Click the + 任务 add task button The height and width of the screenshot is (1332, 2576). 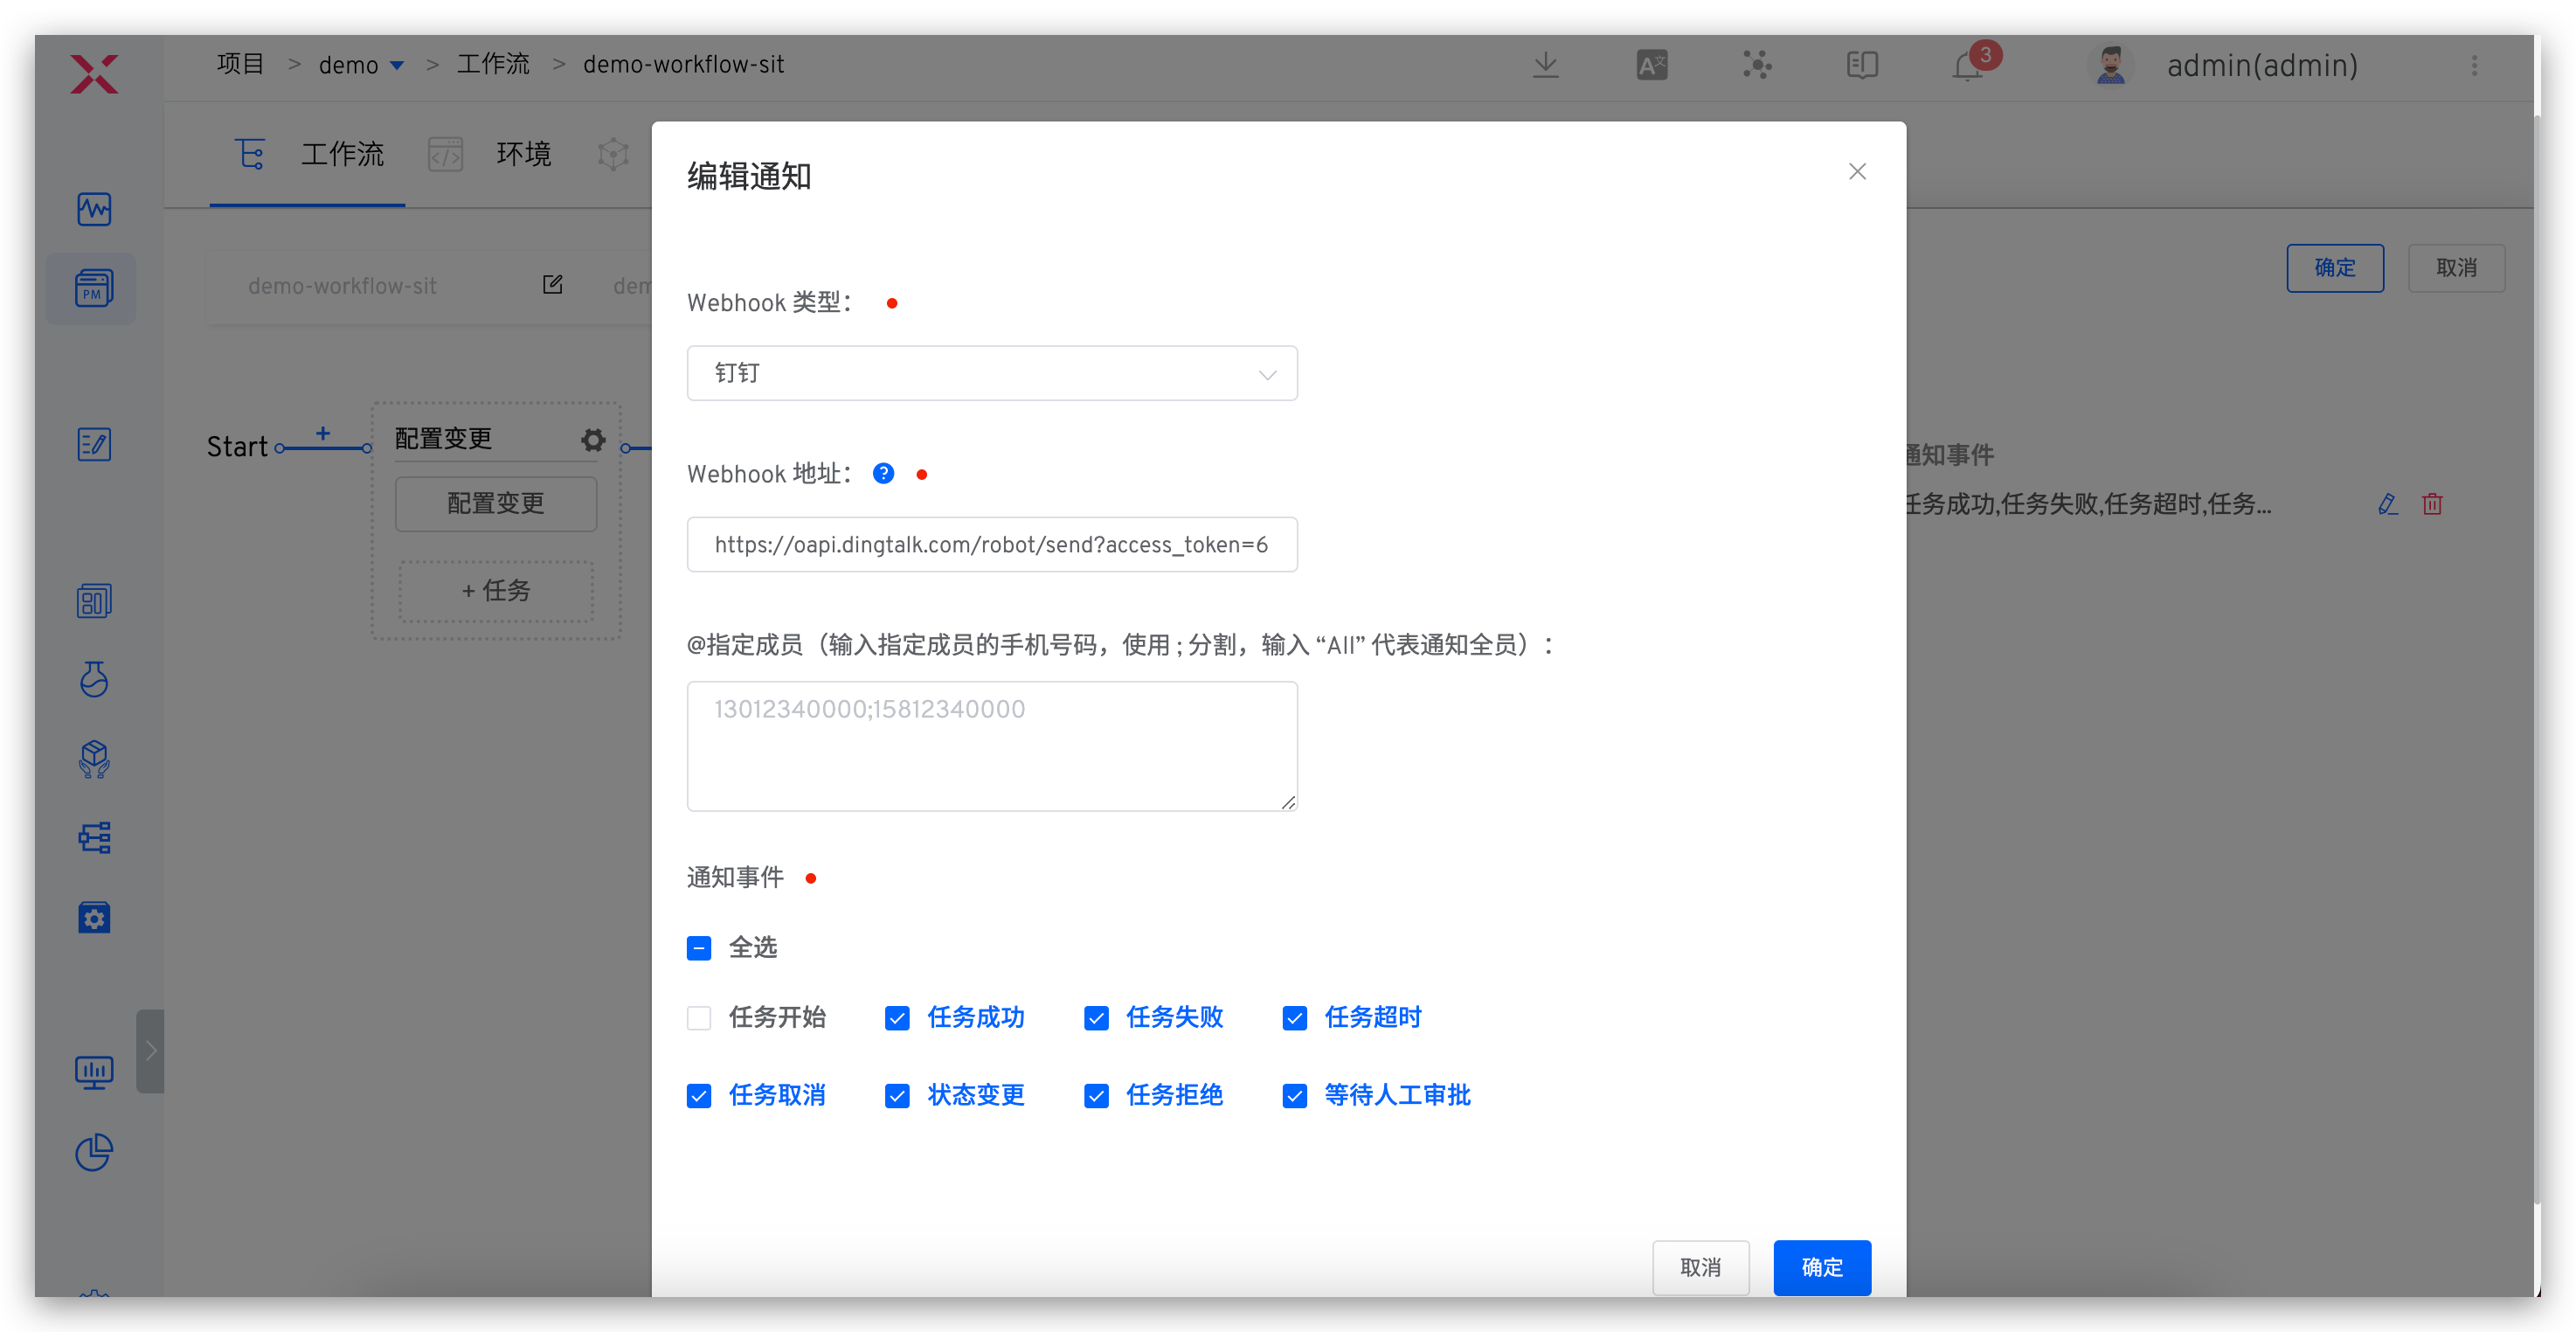(496, 590)
